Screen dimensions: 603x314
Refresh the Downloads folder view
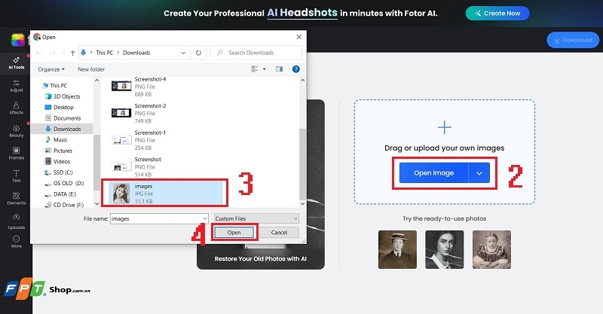coord(198,53)
